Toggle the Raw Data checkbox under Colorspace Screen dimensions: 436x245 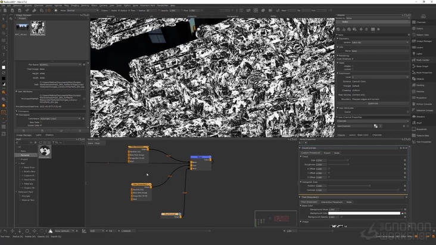(x=41, y=122)
